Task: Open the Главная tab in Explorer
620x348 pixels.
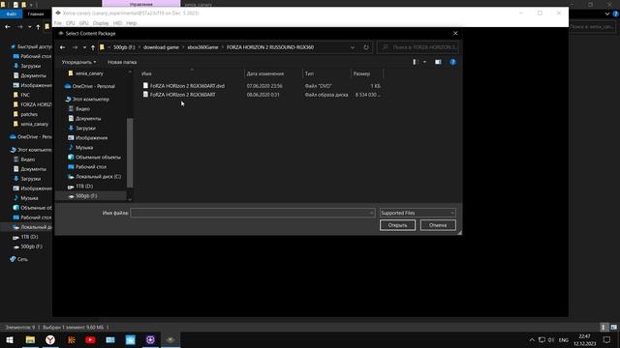Action: pyautogui.click(x=36, y=14)
